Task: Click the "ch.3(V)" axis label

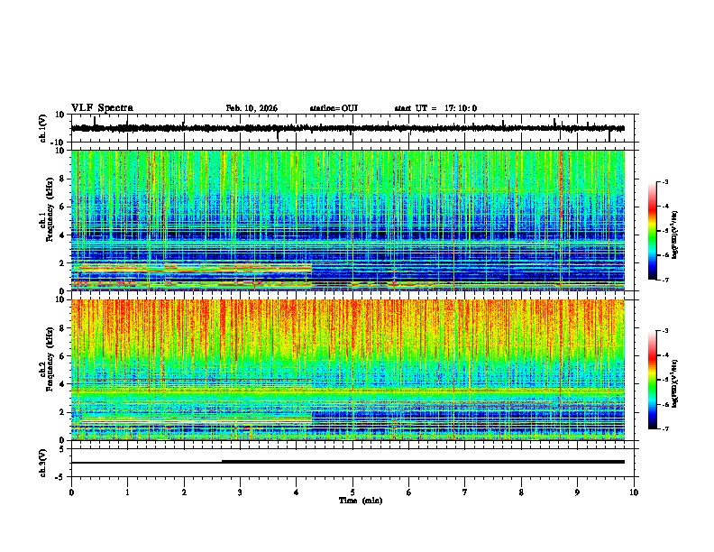Action: click(x=43, y=463)
